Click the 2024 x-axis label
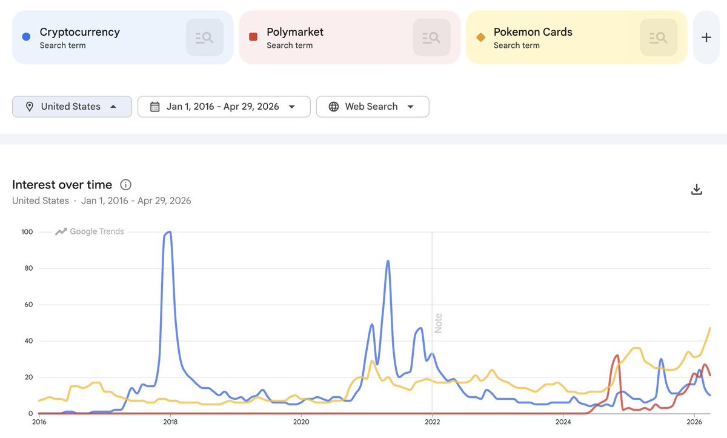Image resolution: width=727 pixels, height=438 pixels. tap(563, 421)
